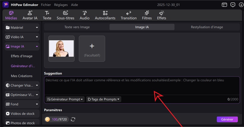Open Mes Créations in sidebar
Screen dimensions: 244x127
pos(22,76)
